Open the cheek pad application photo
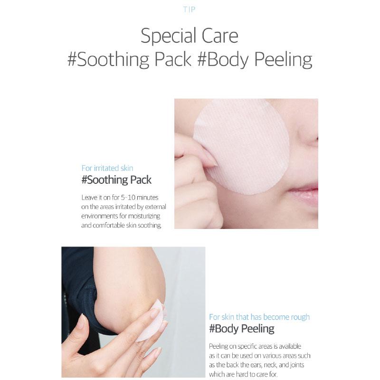The width and height of the screenshot is (380, 380). [x=246, y=163]
